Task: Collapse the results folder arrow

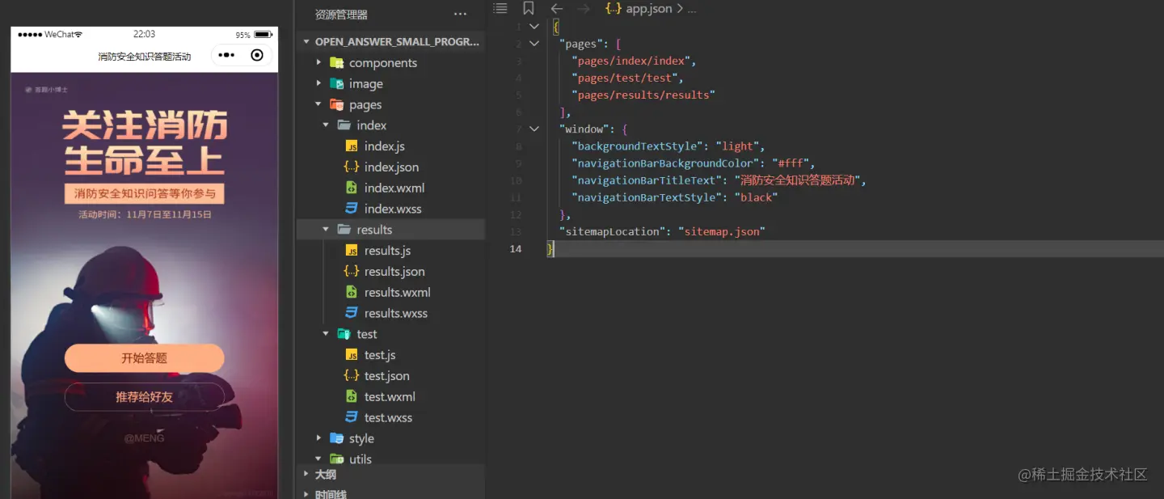Action: point(326,230)
